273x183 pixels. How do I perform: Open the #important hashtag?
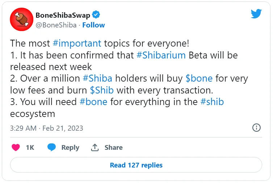pos(77,43)
